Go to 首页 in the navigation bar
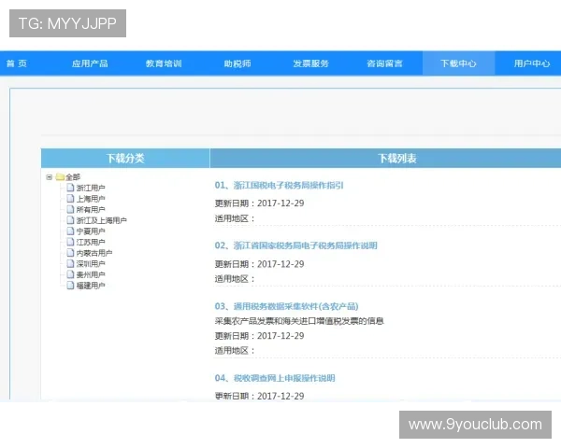This screenshot has width=561, height=448. point(17,63)
